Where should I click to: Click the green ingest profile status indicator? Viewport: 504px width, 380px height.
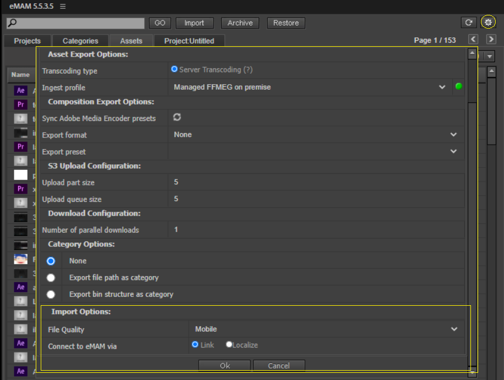[x=459, y=86]
